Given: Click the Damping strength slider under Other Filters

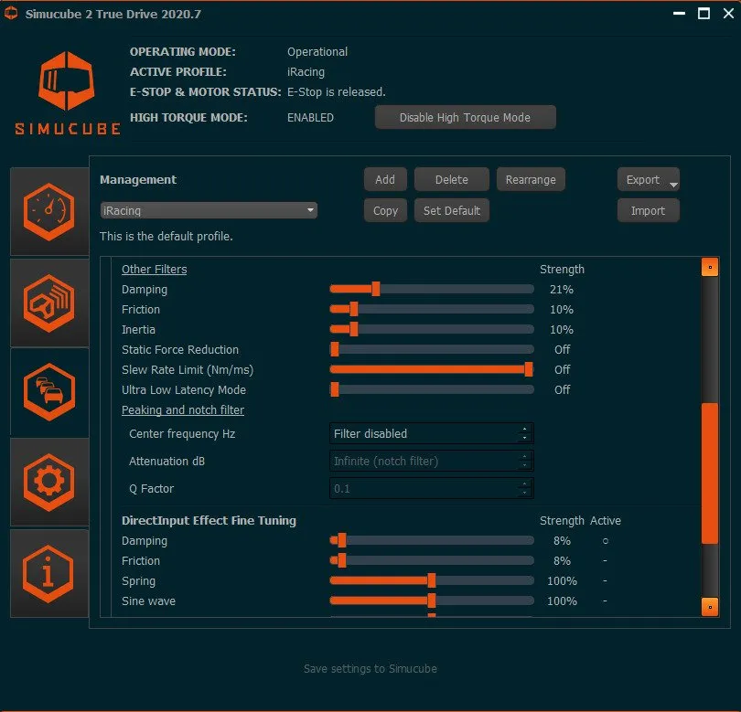Looking at the screenshot, I should point(375,289).
